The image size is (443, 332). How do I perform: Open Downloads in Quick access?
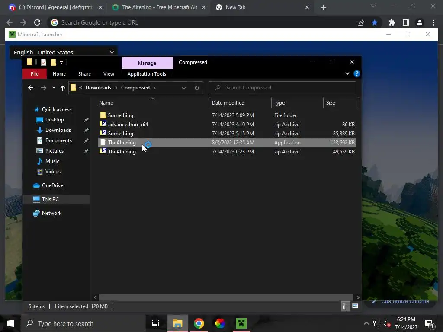pos(58,130)
